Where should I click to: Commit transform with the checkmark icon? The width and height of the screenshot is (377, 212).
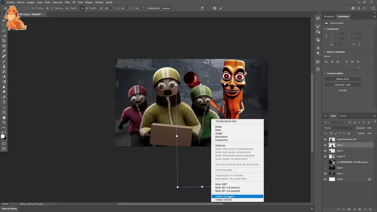tap(221, 8)
